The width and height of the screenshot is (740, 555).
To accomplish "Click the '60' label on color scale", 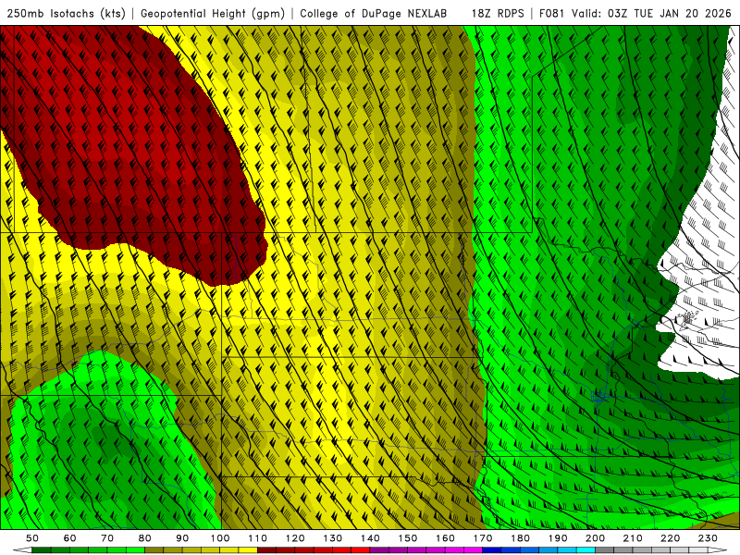I will point(70,538).
